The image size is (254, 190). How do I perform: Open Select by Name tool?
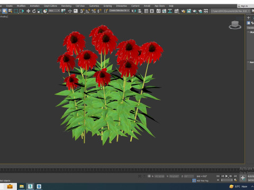pyautogui.click(x=11, y=11)
